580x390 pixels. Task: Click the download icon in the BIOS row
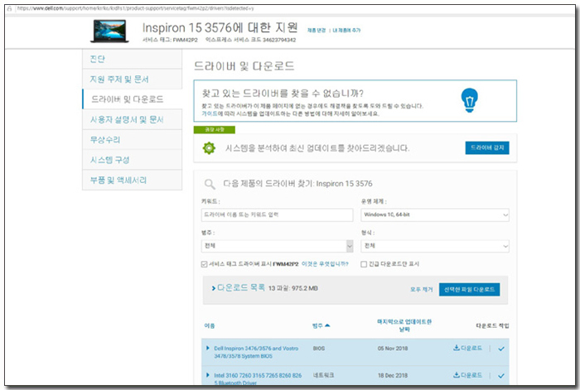457,348
